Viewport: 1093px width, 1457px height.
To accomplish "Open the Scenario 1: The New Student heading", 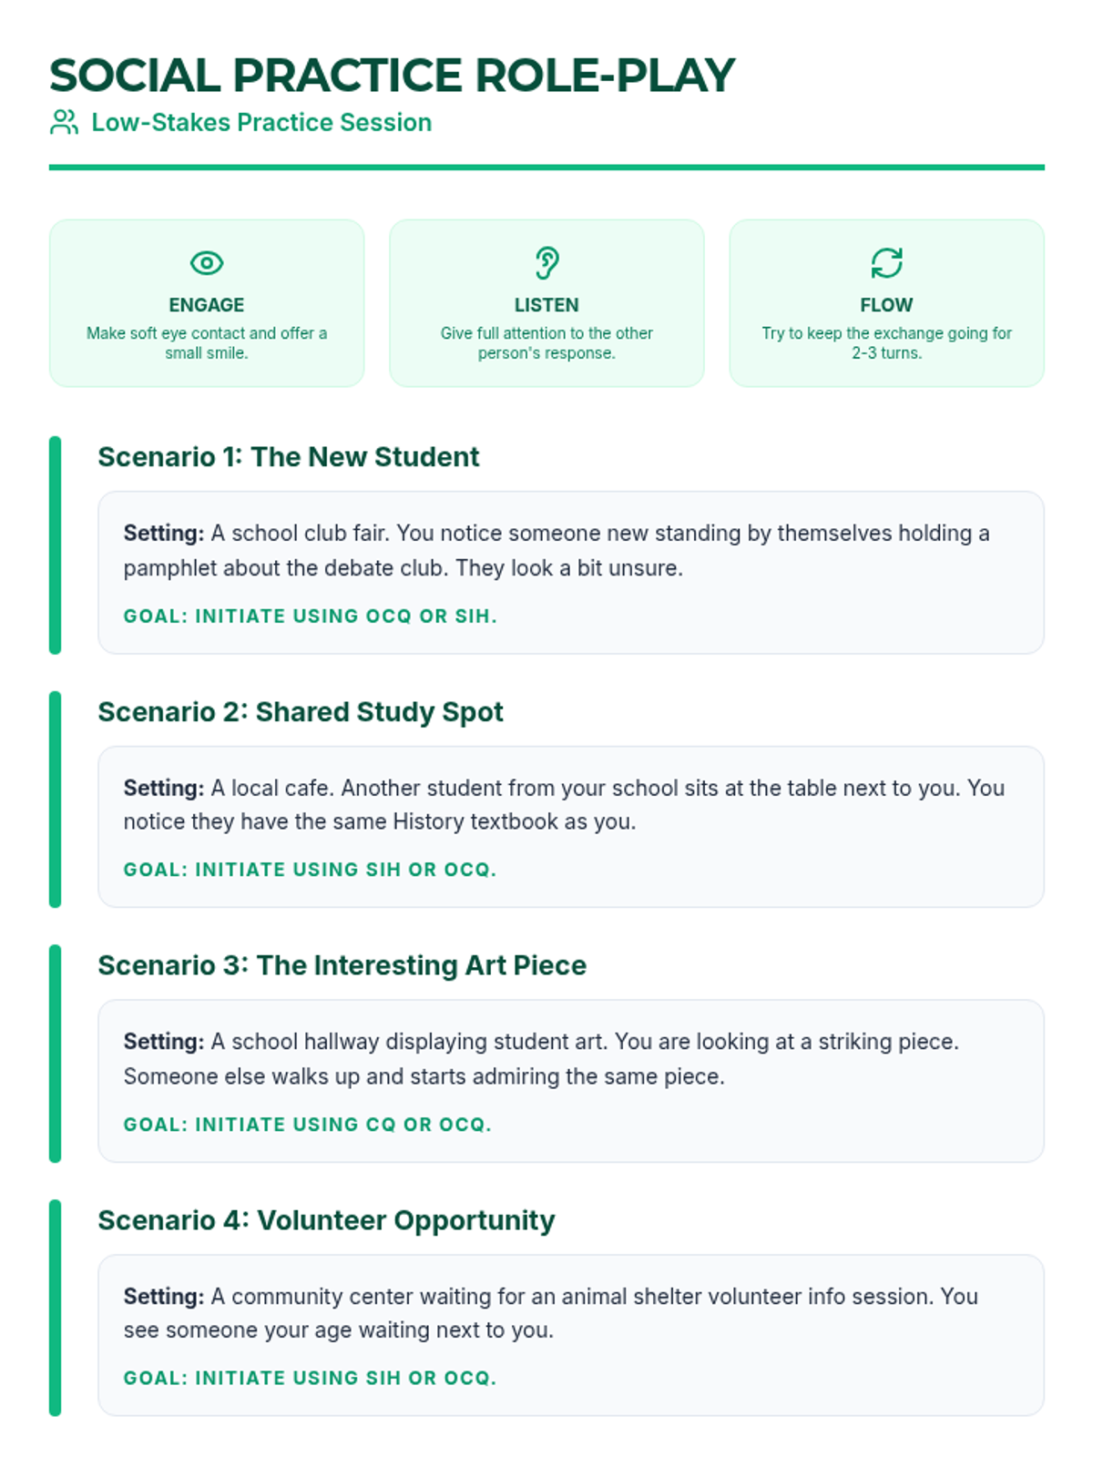I will pos(288,456).
